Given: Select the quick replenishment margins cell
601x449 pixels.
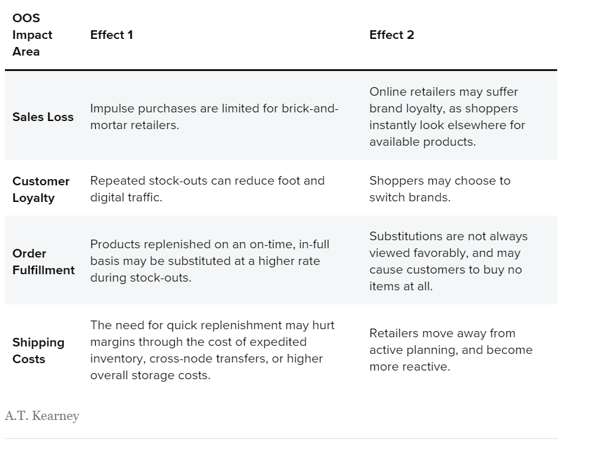Looking at the screenshot, I should click(212, 350).
